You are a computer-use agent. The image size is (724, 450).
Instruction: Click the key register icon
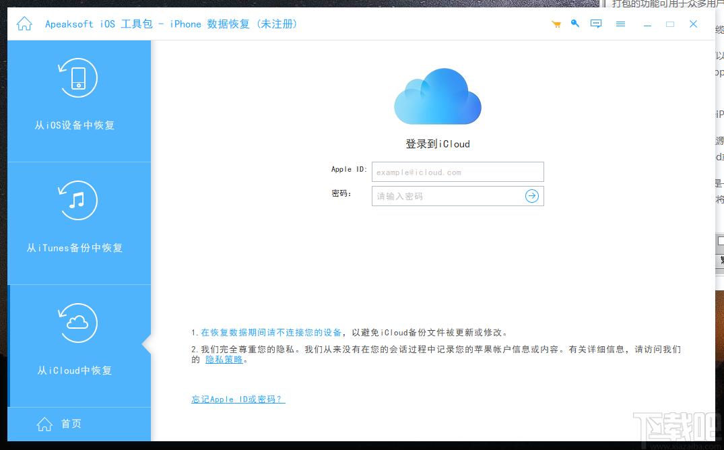[575, 24]
